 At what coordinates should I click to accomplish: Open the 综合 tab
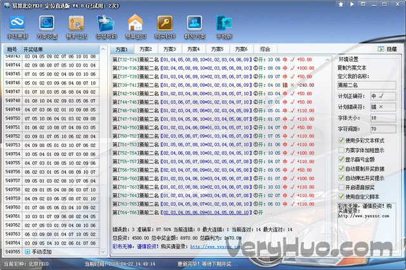tap(265, 49)
